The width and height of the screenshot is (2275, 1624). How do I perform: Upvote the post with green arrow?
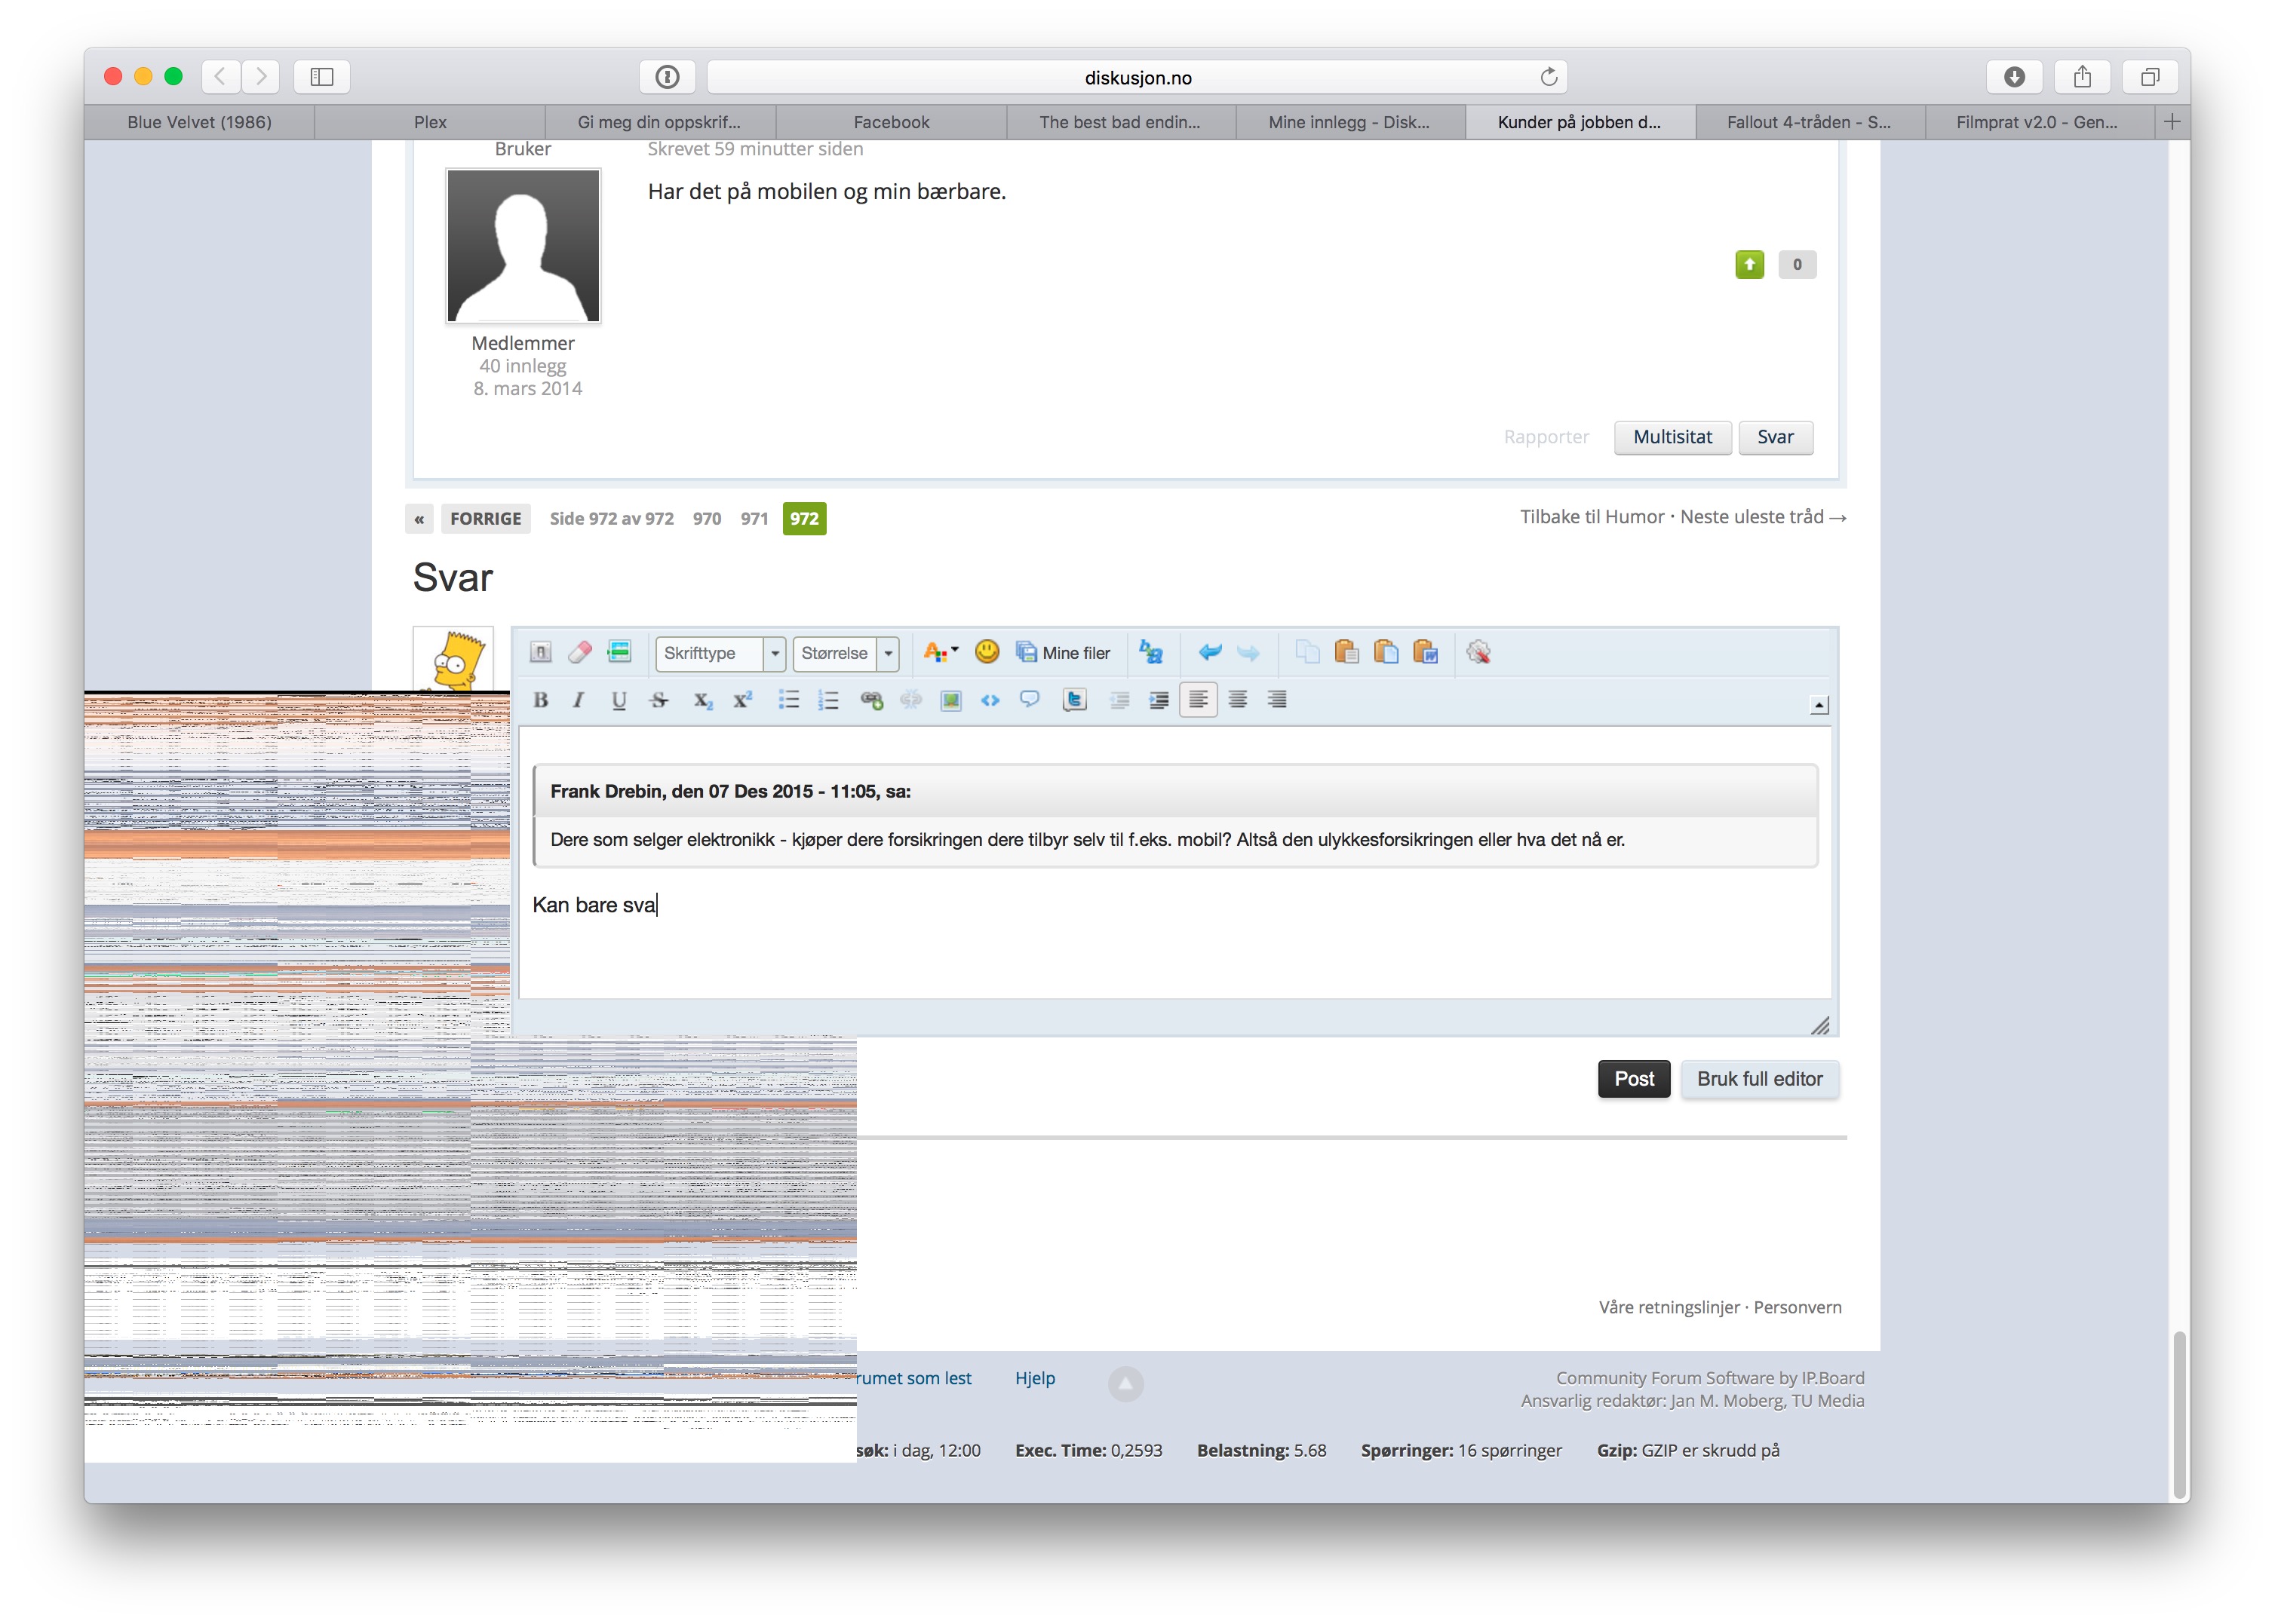1748,264
